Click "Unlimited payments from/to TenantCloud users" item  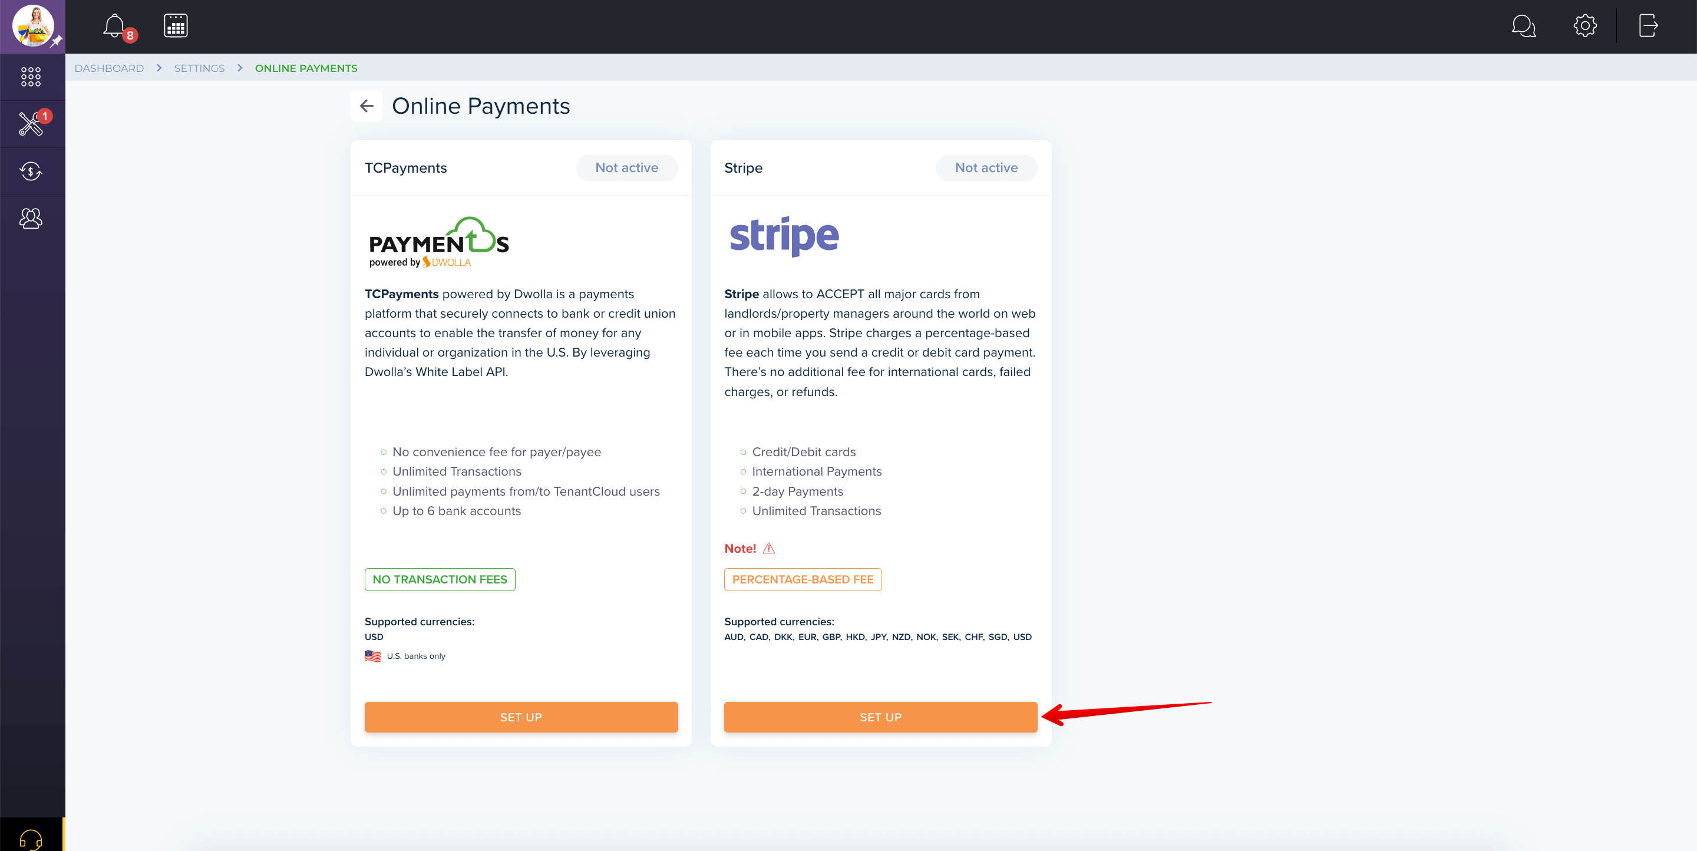526,492
